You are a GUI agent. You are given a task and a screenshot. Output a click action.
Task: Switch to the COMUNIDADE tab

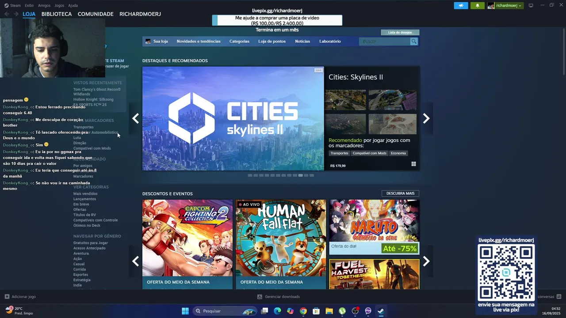coord(96,14)
